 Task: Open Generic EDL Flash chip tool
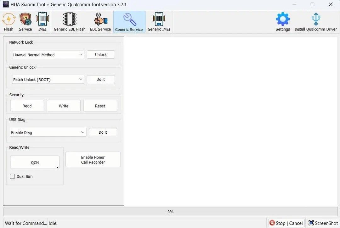tap(70, 22)
